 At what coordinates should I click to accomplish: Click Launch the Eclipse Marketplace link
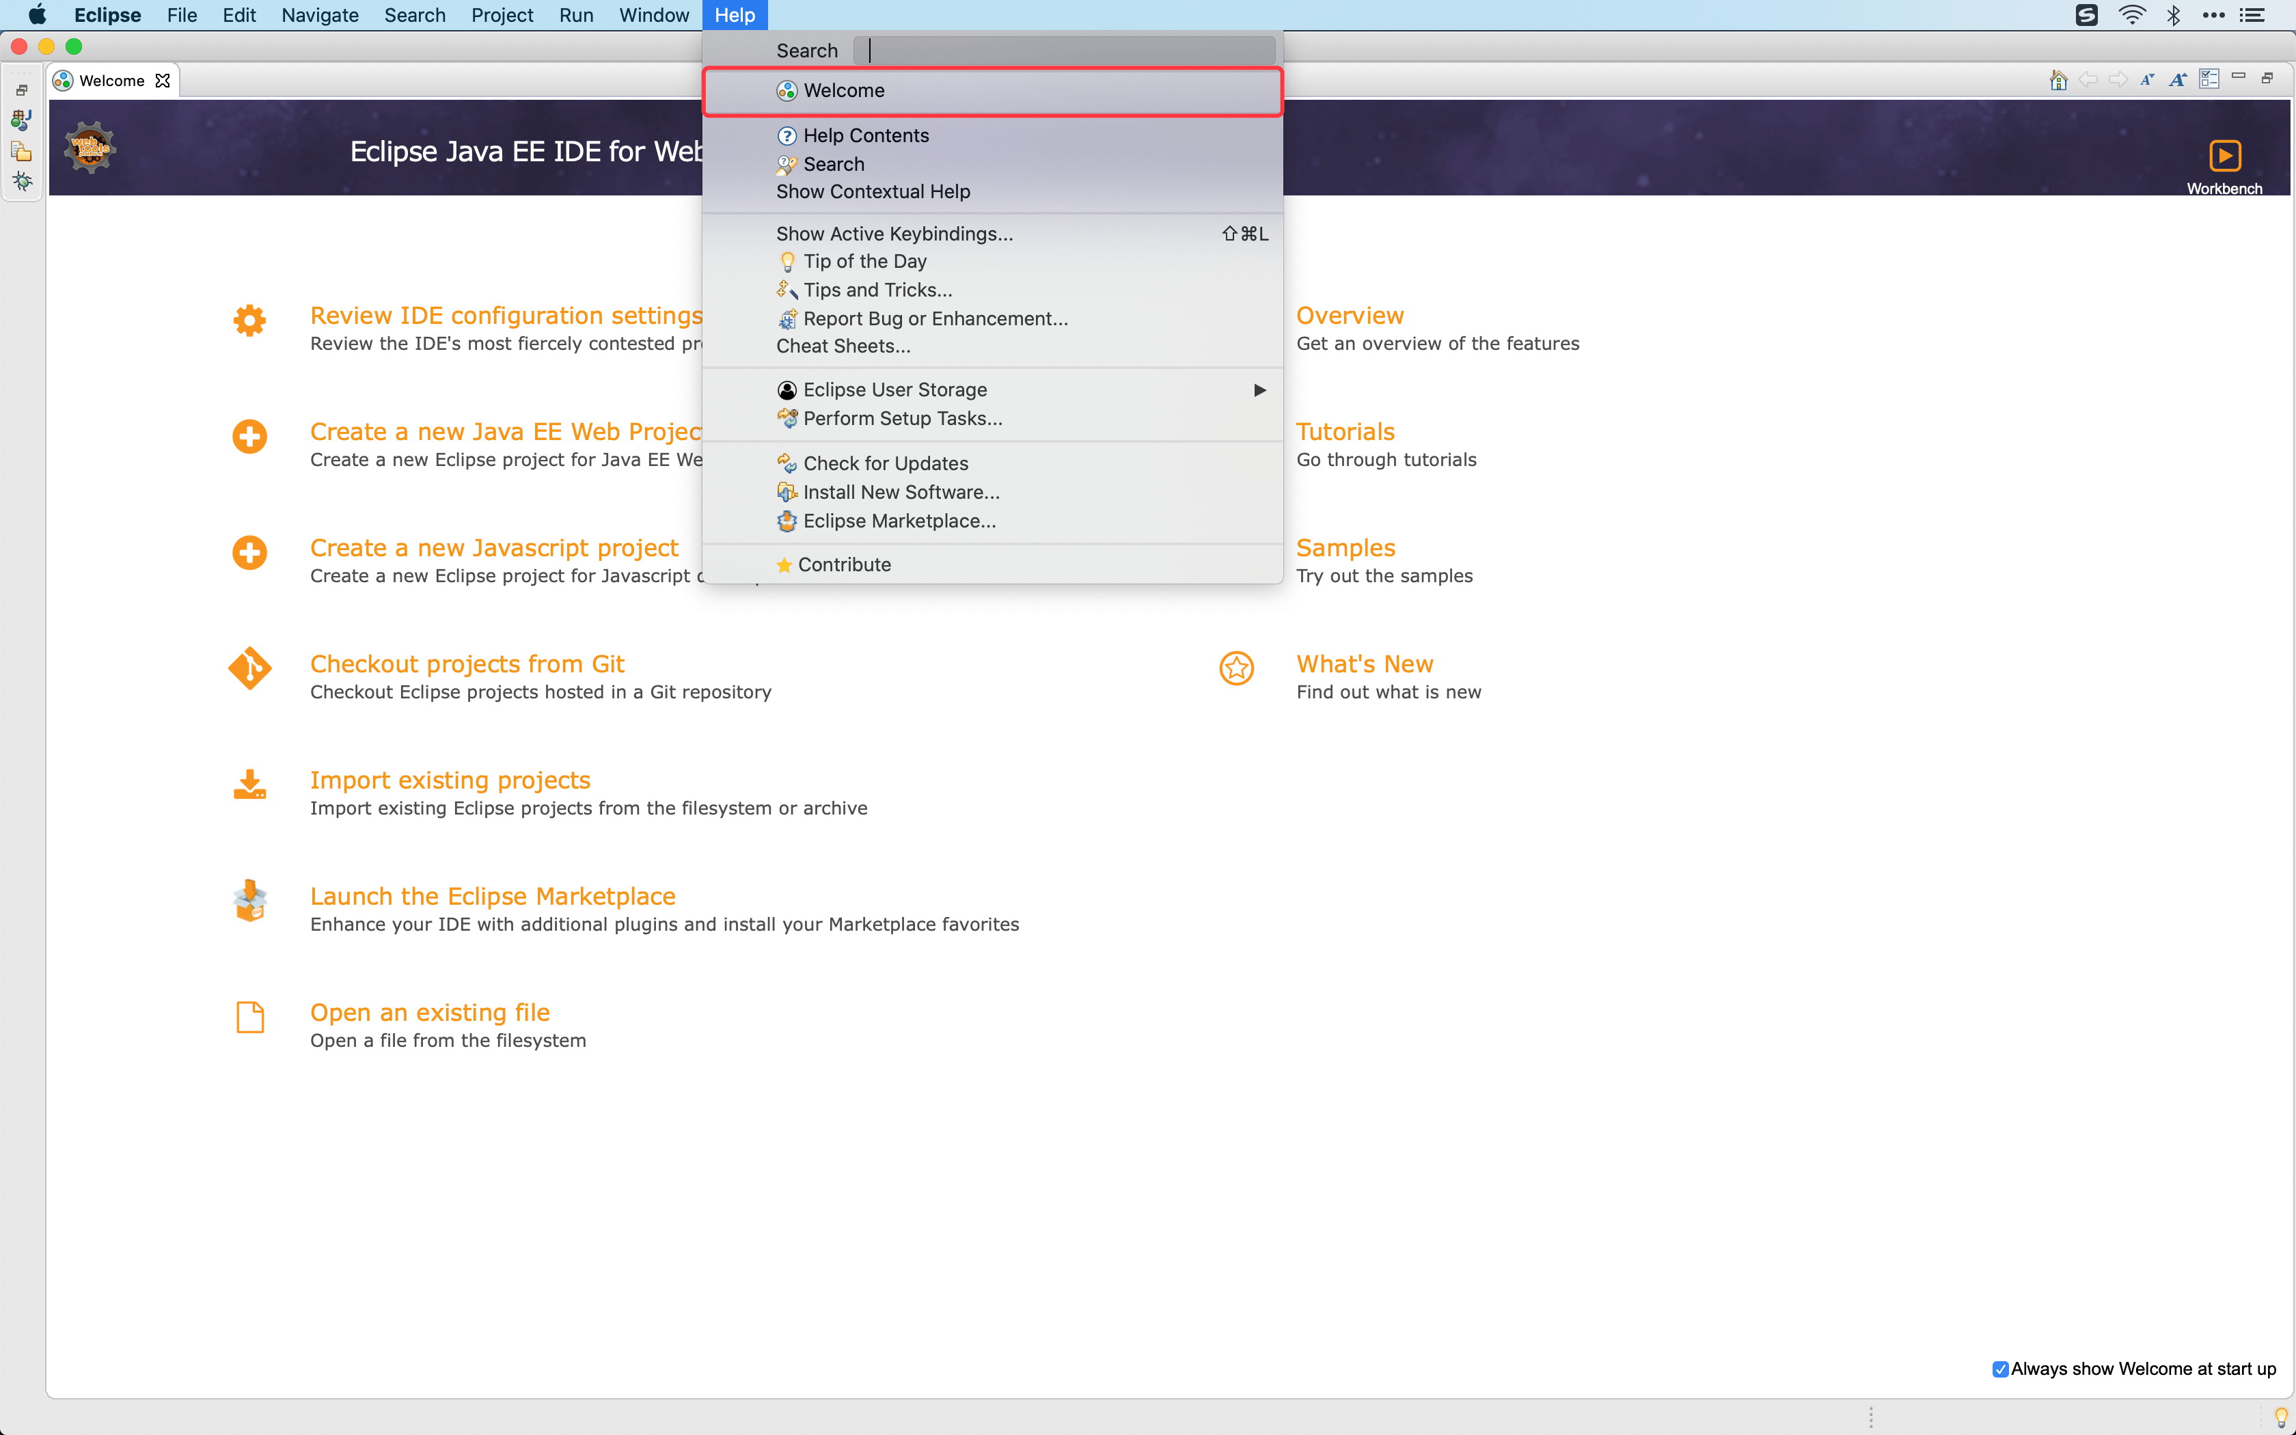click(493, 896)
